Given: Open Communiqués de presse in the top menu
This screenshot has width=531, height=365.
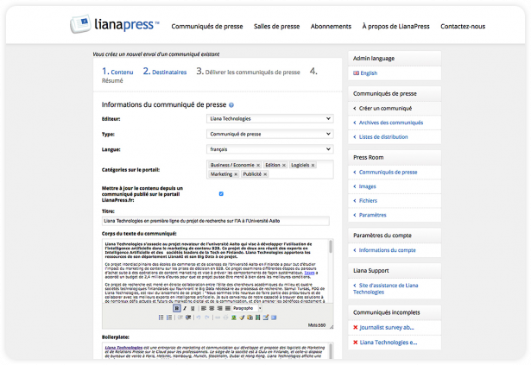Looking at the screenshot, I should (207, 27).
